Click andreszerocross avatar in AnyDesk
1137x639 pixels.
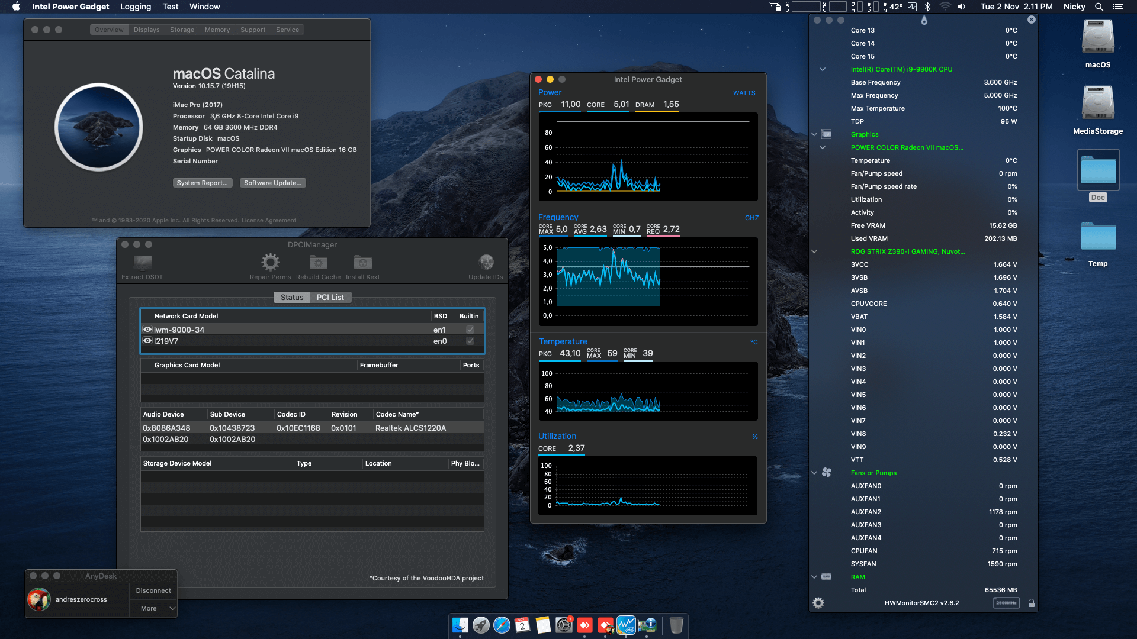pyautogui.click(x=39, y=599)
